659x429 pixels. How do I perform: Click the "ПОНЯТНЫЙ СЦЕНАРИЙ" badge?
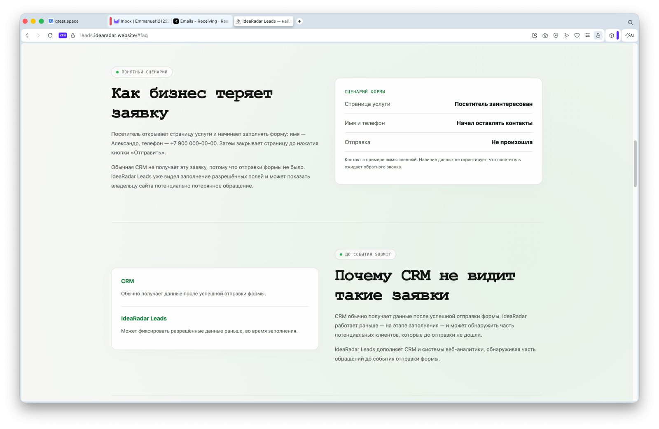click(x=142, y=72)
